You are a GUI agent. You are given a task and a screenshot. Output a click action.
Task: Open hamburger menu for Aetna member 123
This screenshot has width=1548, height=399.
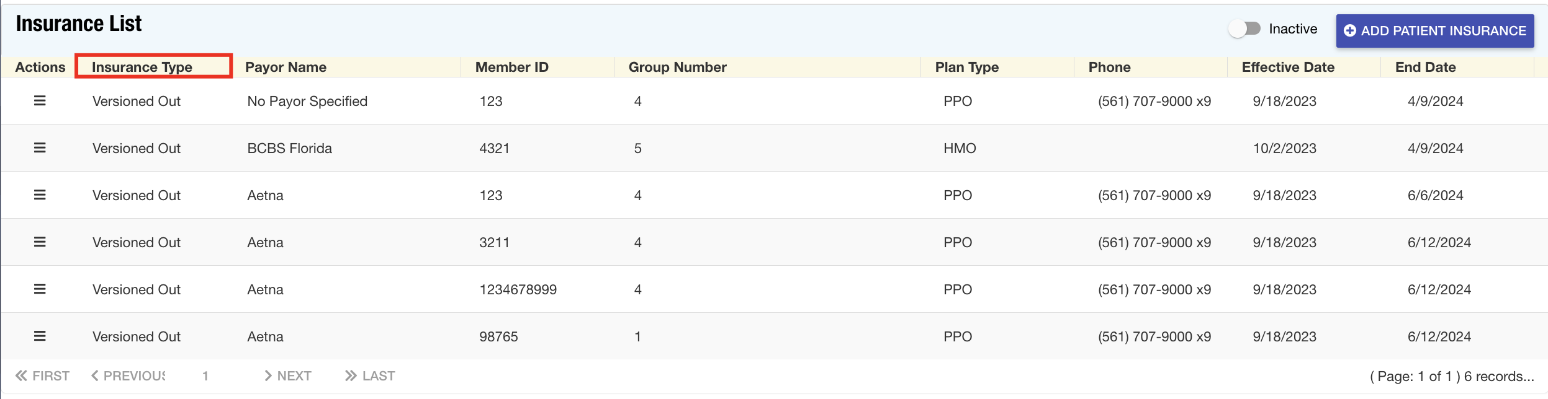coord(40,195)
